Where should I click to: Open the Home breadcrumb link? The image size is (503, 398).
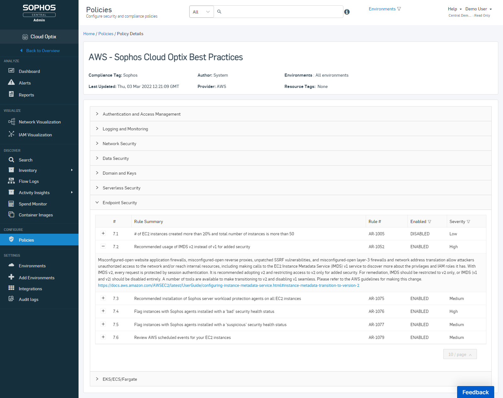tap(89, 34)
